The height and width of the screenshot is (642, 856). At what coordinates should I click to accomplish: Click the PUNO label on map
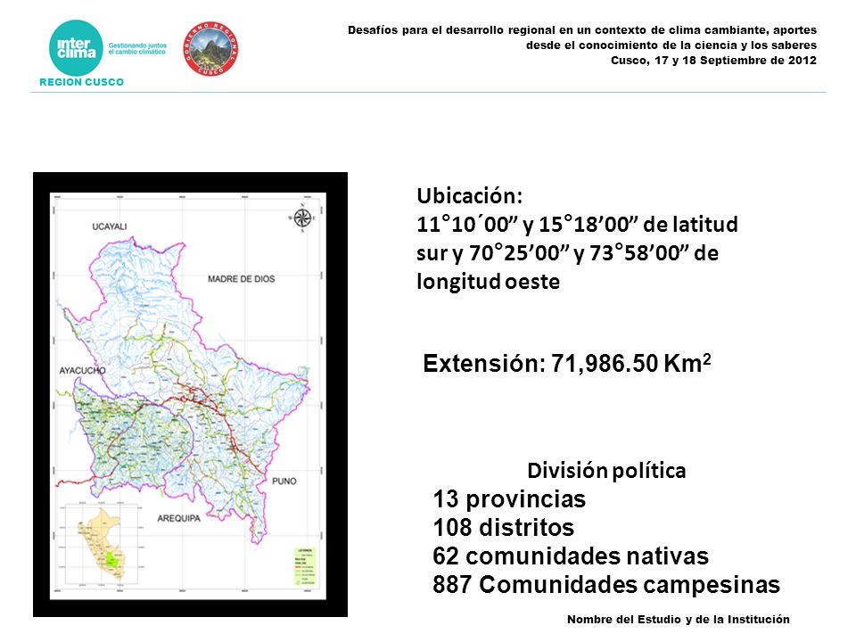284,481
